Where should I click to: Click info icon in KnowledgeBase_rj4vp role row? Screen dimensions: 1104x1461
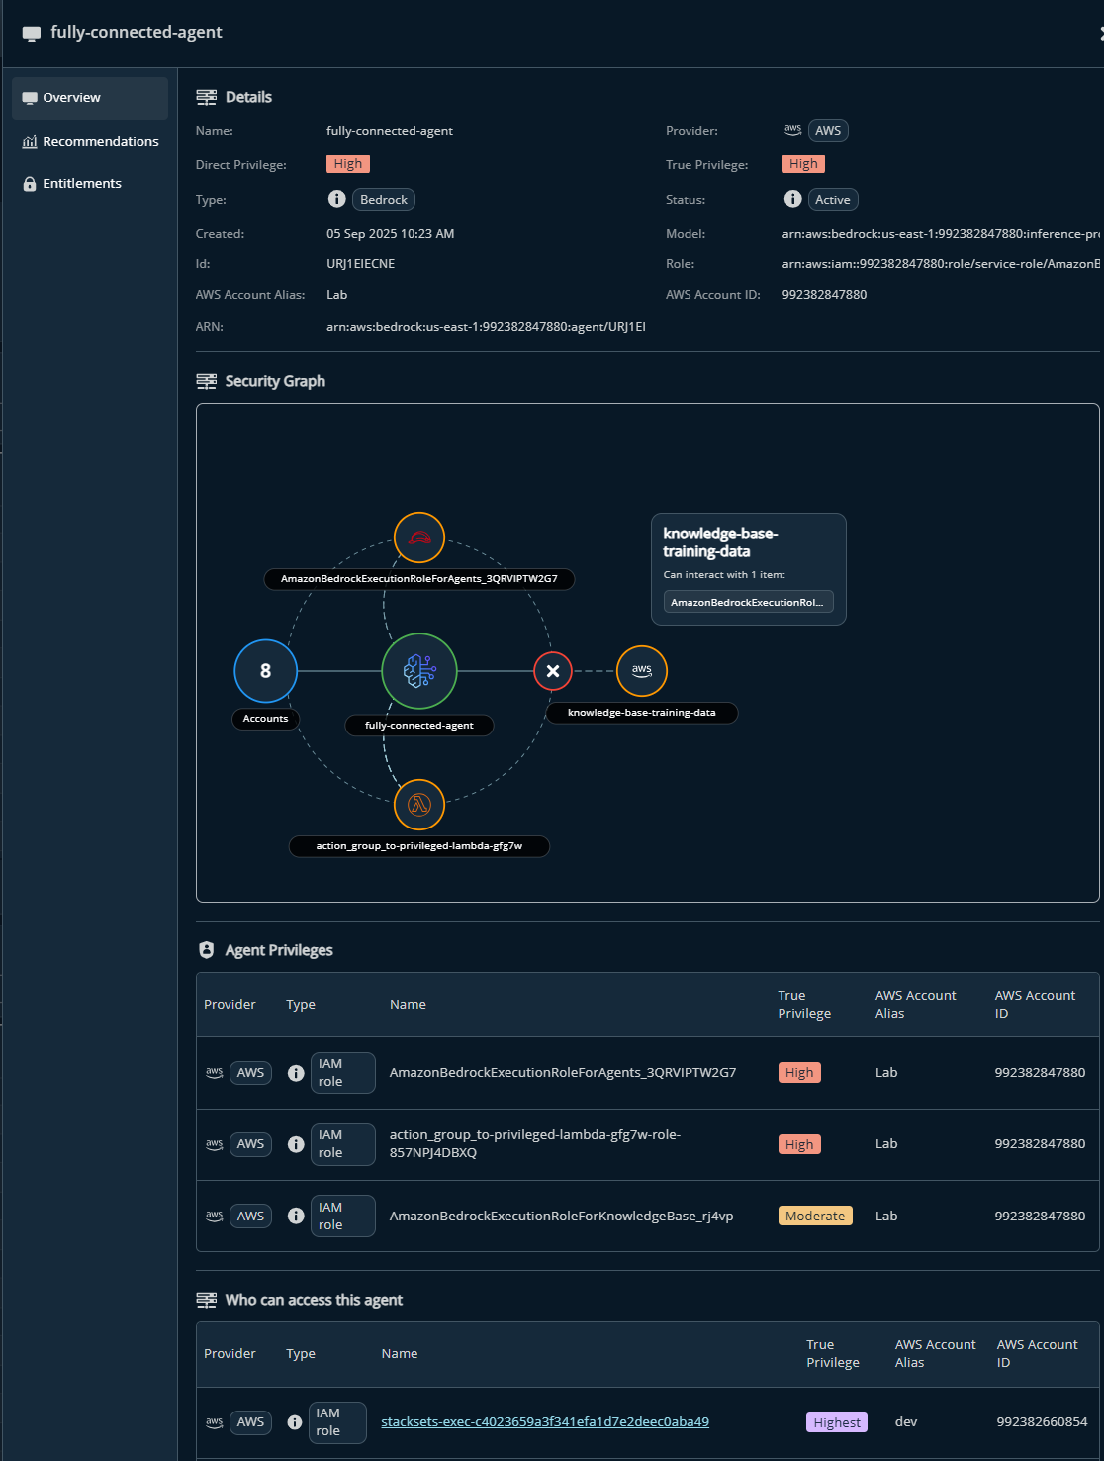click(x=296, y=1216)
